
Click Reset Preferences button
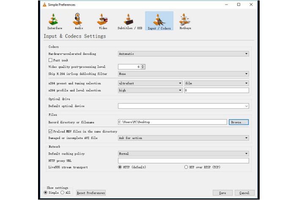pyautogui.click(x=91, y=193)
